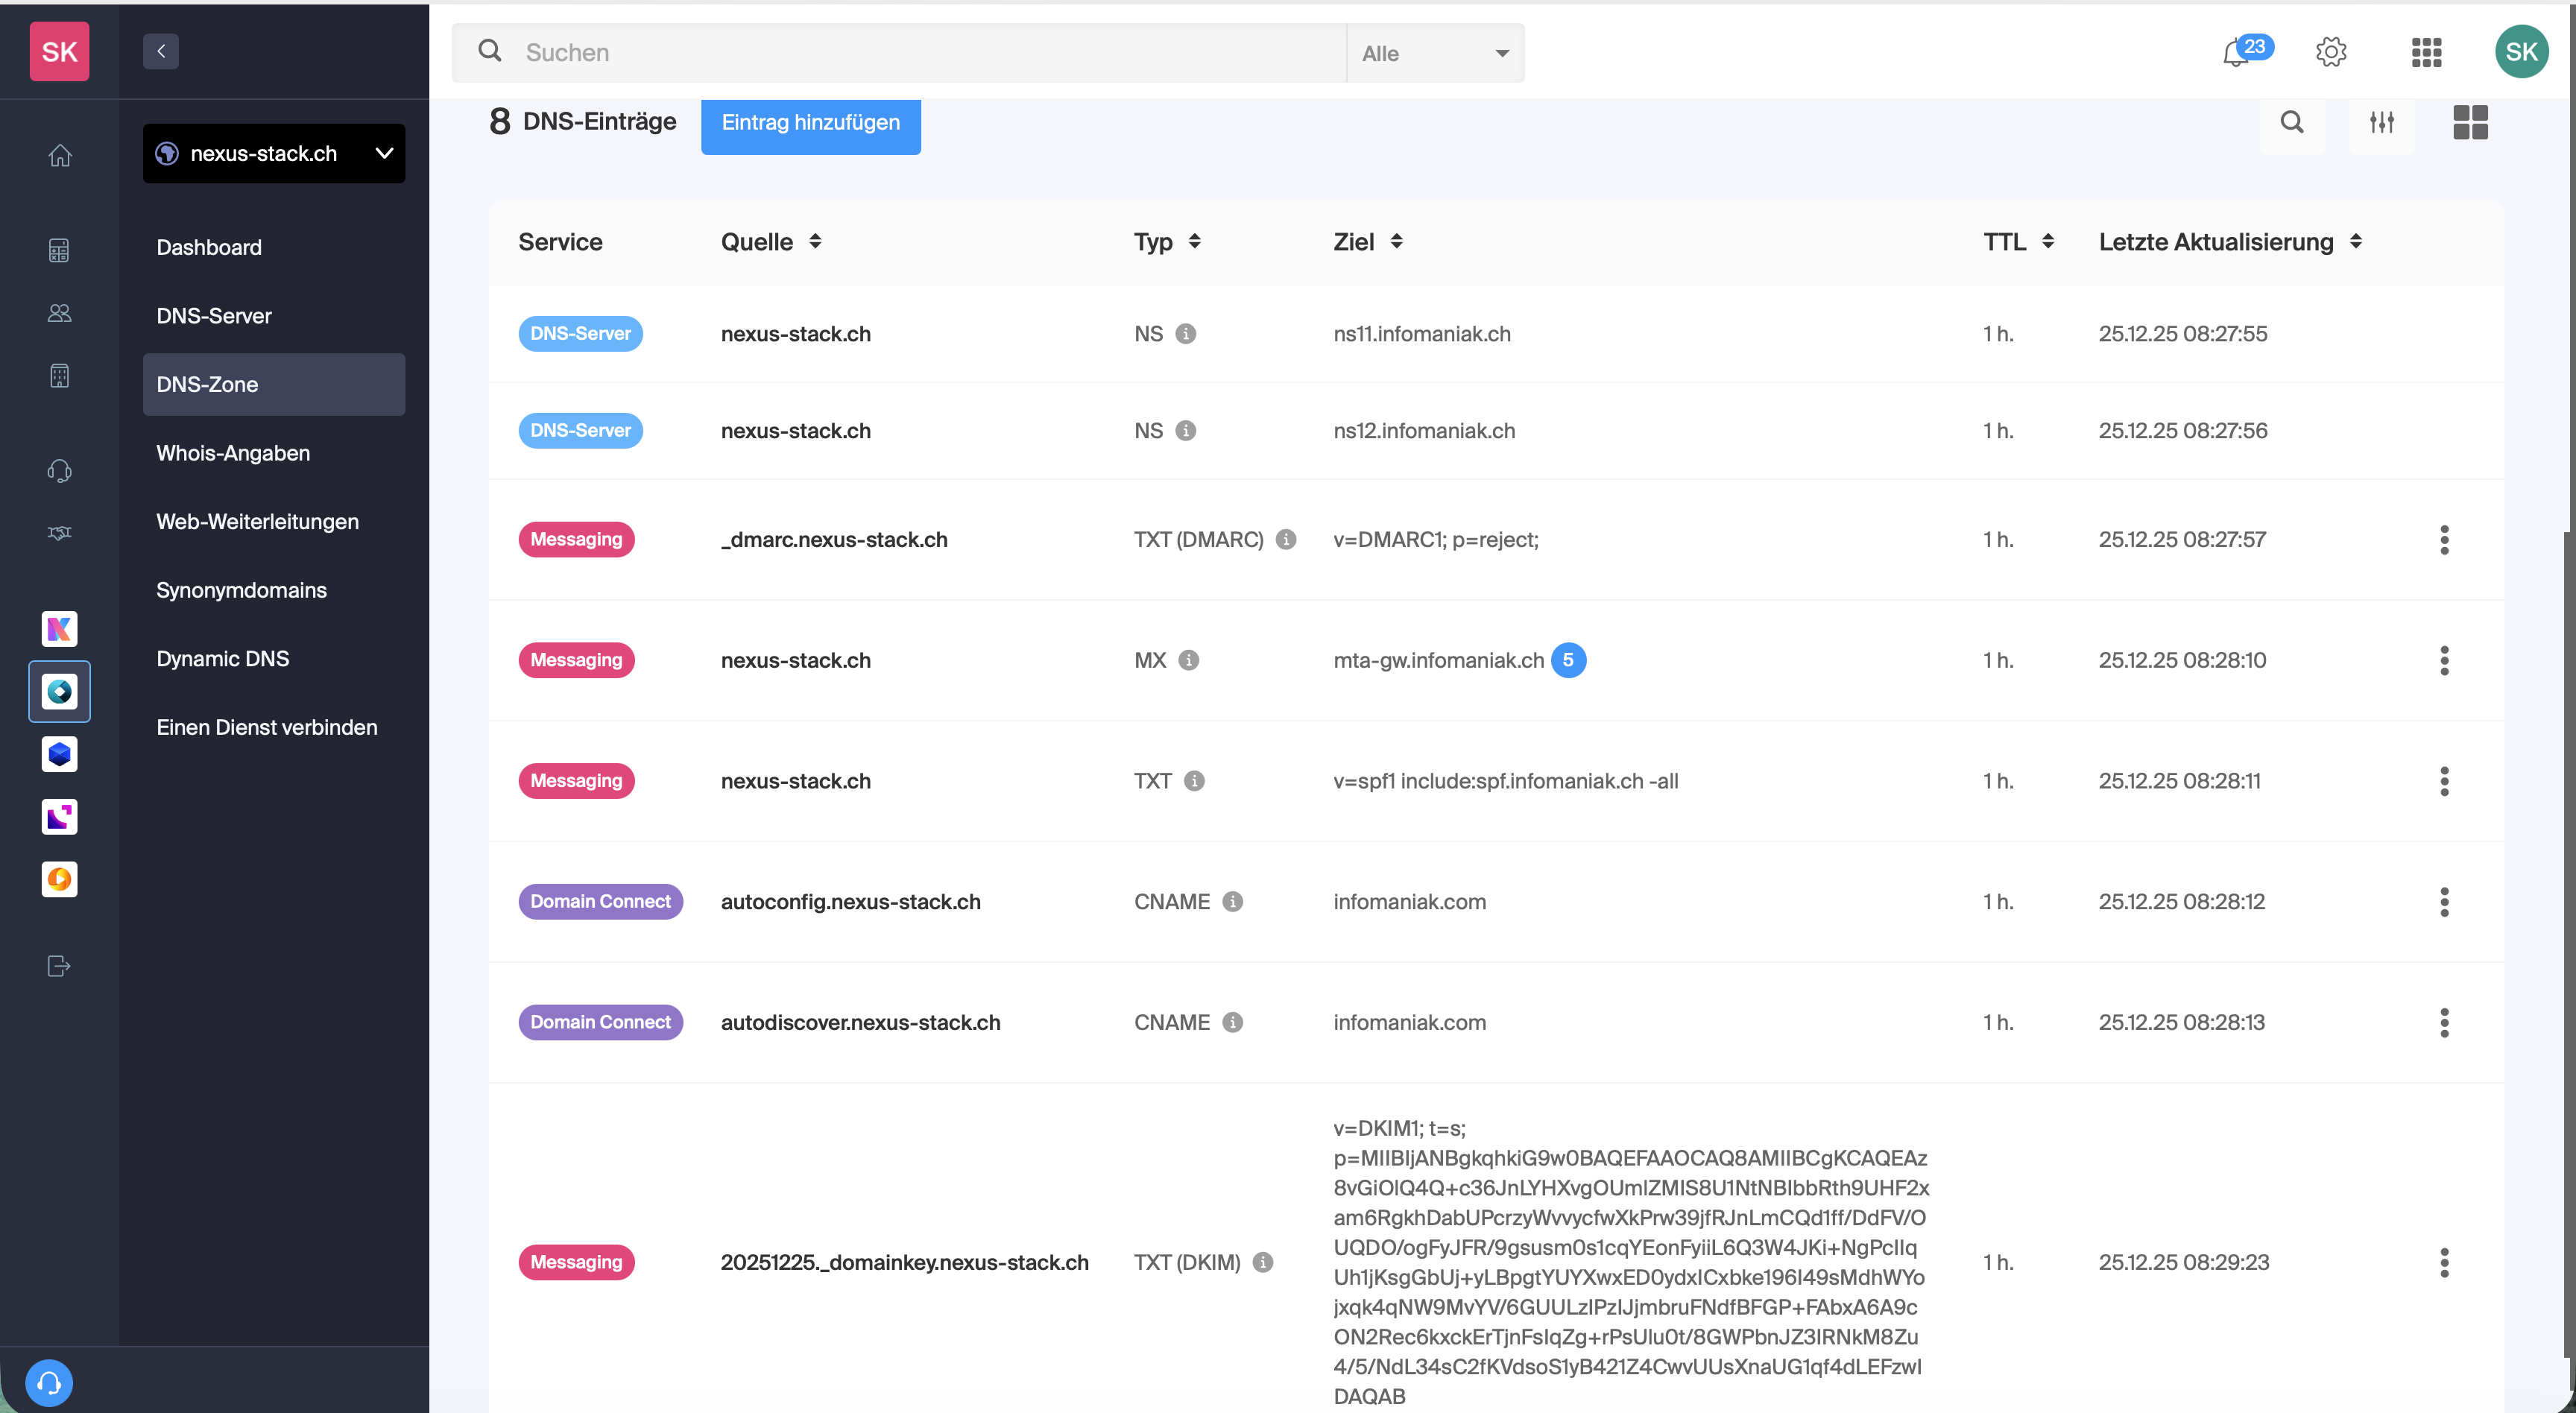
Task: Click info icon next to TXT (DKIM)
Action: point(1263,1262)
